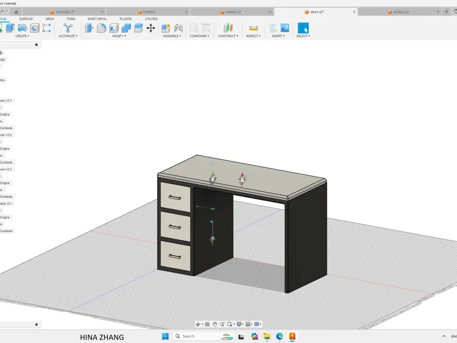Switch to the SURFACE ribbon tab
This screenshot has height=343, width=457.
coord(26,19)
